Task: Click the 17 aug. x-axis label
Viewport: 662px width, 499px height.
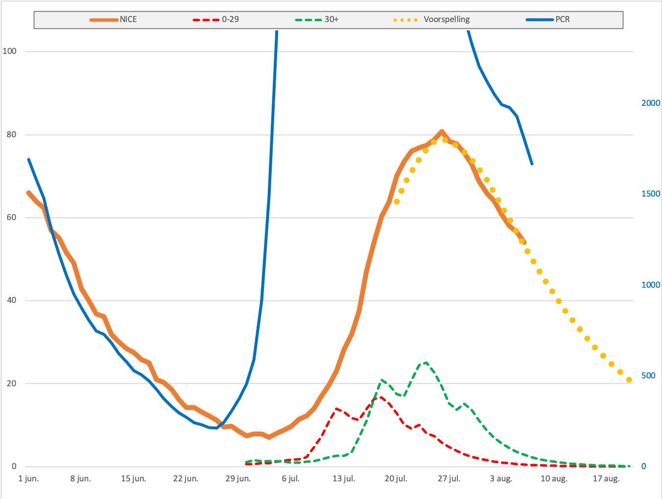Action: coord(606,478)
